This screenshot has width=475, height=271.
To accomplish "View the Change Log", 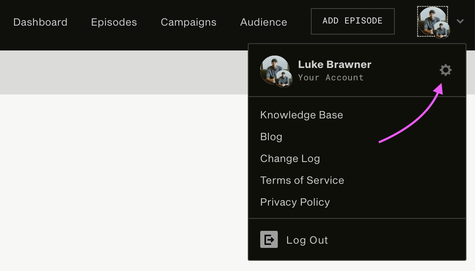I will 290,159.
